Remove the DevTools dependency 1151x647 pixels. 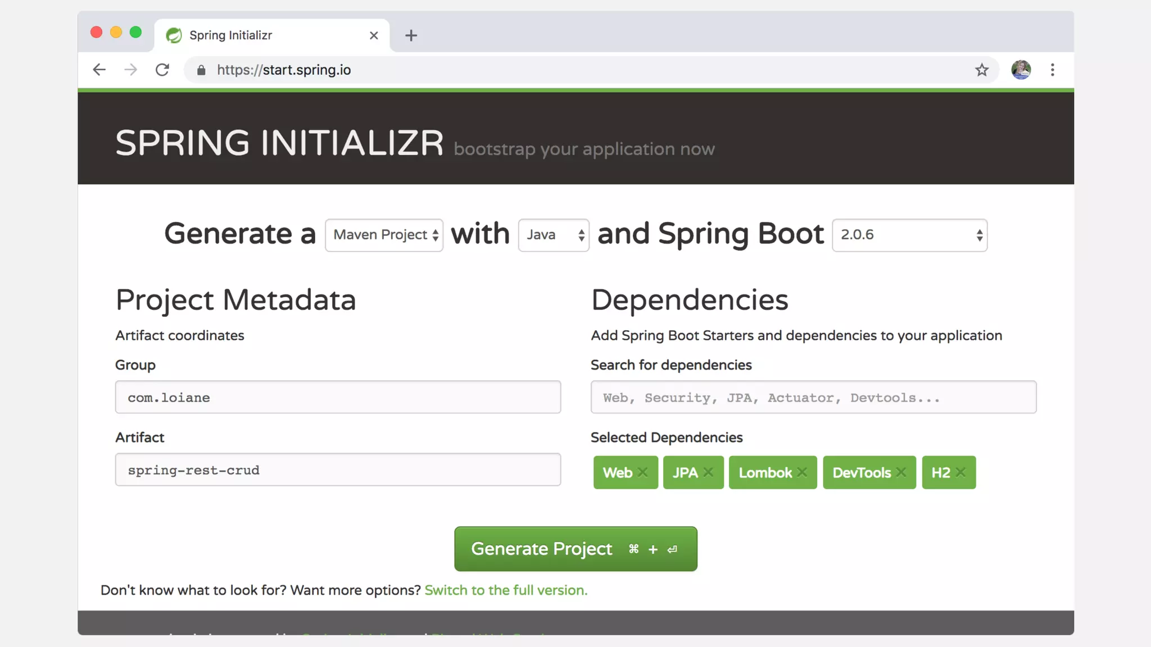(901, 472)
